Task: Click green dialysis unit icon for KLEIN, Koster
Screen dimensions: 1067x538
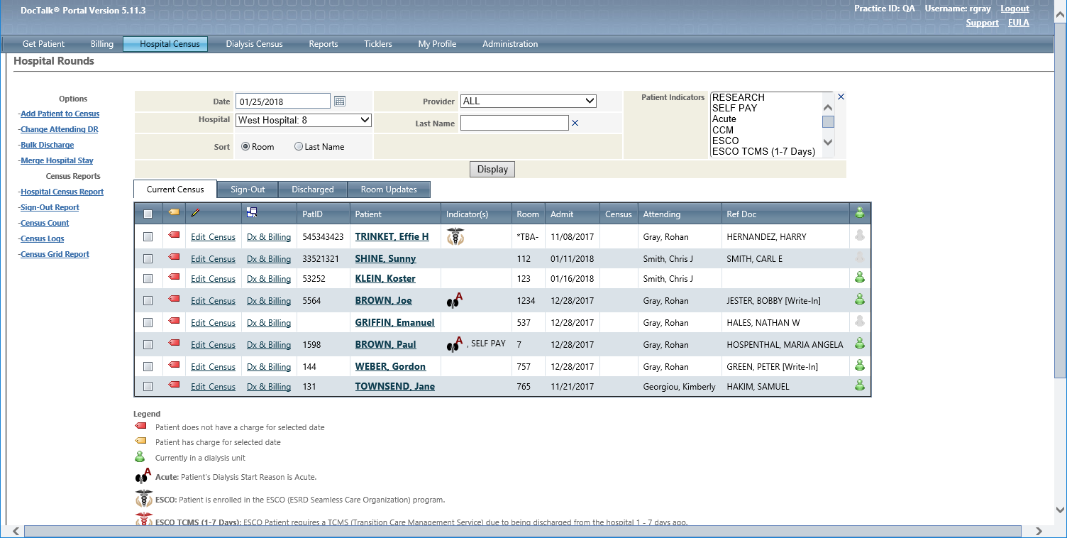Action: pos(860,278)
